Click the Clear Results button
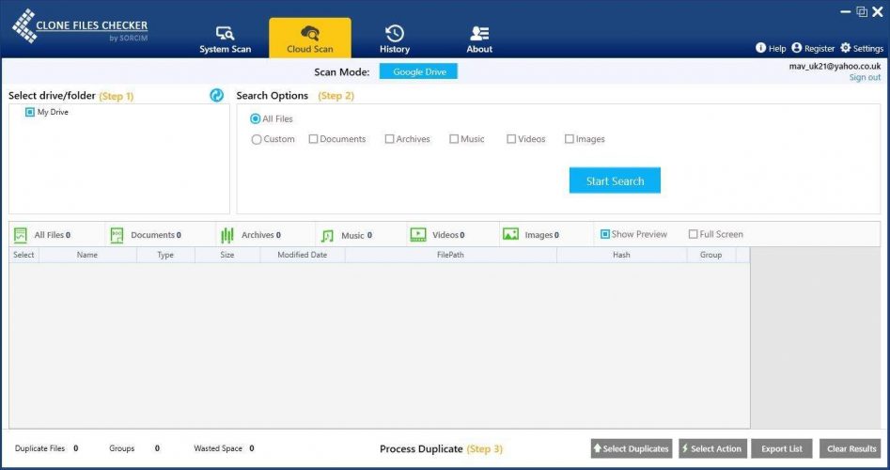Screen dimensions: 890x470 coord(851,448)
